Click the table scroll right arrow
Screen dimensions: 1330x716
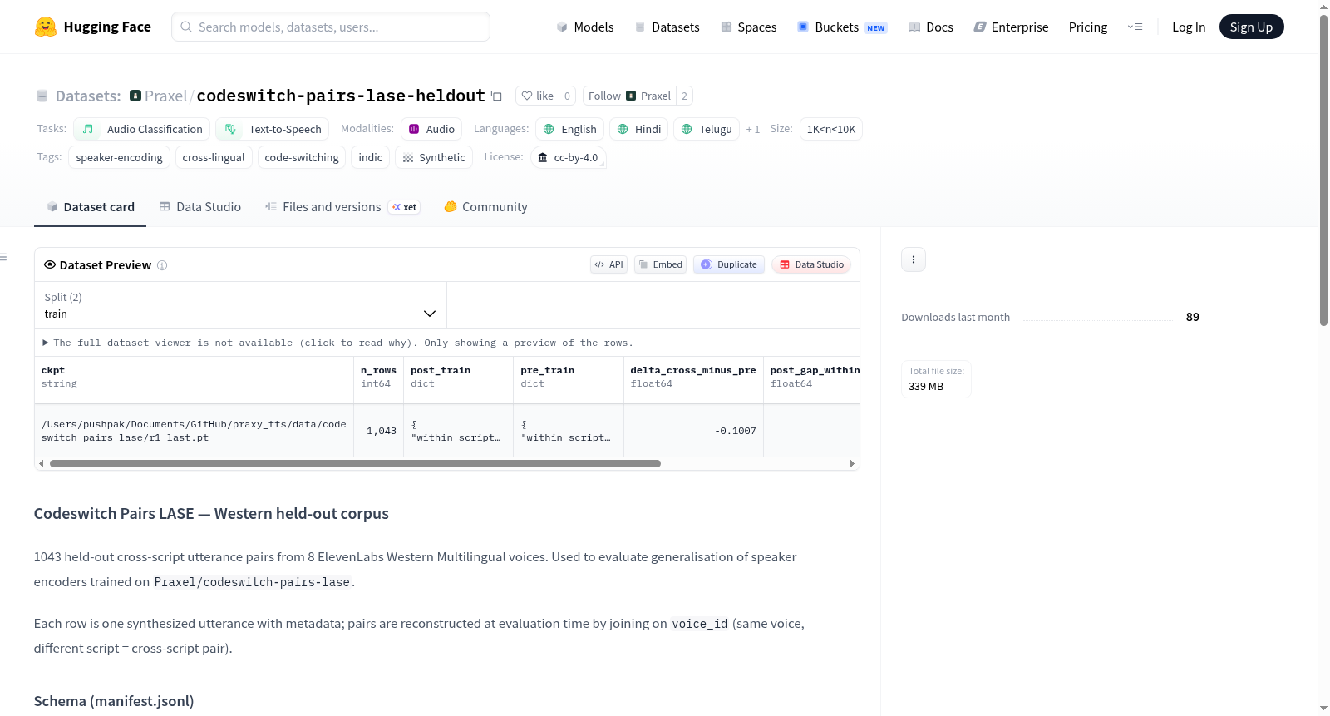(x=852, y=464)
